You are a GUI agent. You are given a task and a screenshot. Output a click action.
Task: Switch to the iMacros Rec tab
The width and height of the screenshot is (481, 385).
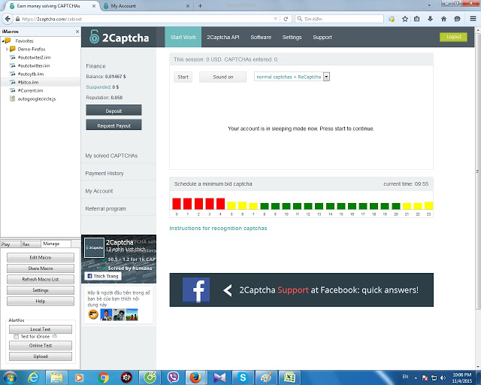[x=30, y=244]
